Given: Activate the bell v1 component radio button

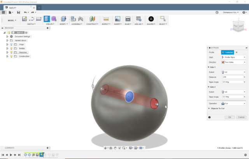Looking at the screenshot, I should 26,33.
